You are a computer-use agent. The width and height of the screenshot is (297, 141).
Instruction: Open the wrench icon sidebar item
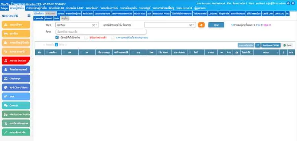coord(16,132)
